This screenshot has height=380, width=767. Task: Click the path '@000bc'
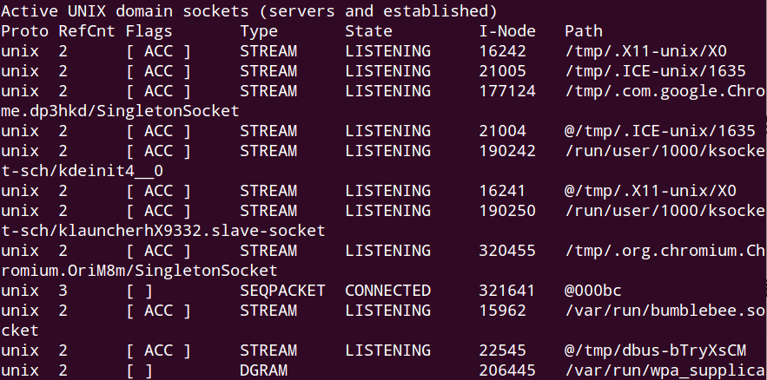(x=593, y=291)
